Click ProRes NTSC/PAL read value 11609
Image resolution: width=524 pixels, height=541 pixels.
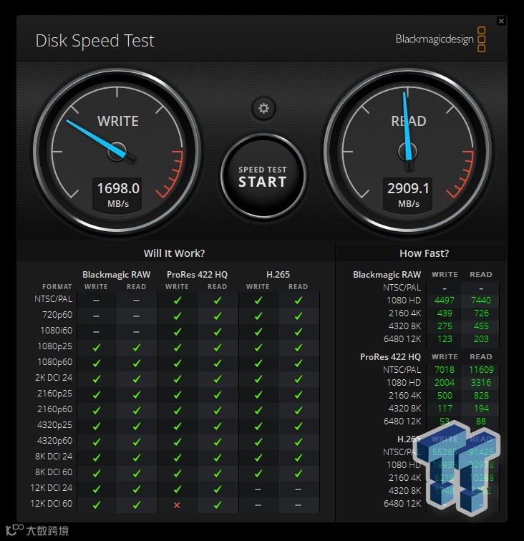point(481,370)
